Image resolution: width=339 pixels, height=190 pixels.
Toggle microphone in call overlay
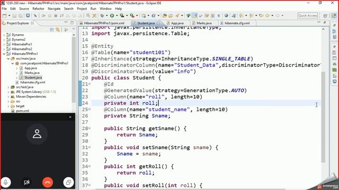6,182
